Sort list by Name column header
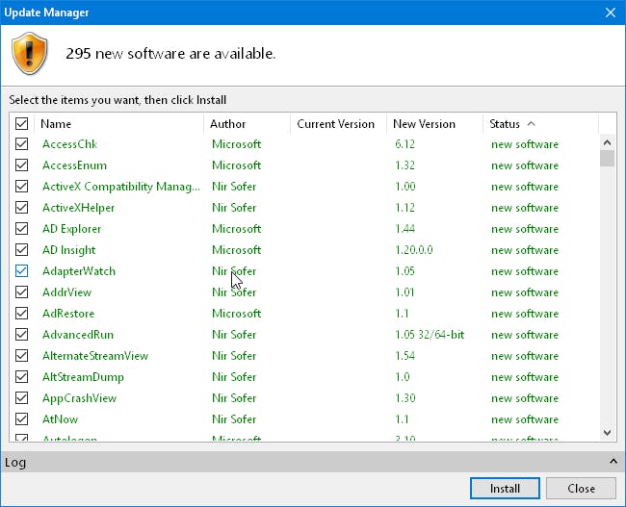The height and width of the screenshot is (507, 626). (119, 124)
